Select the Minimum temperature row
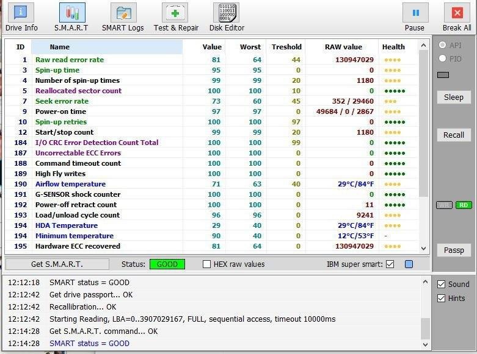Screen dimensions: 477x354 211,236
